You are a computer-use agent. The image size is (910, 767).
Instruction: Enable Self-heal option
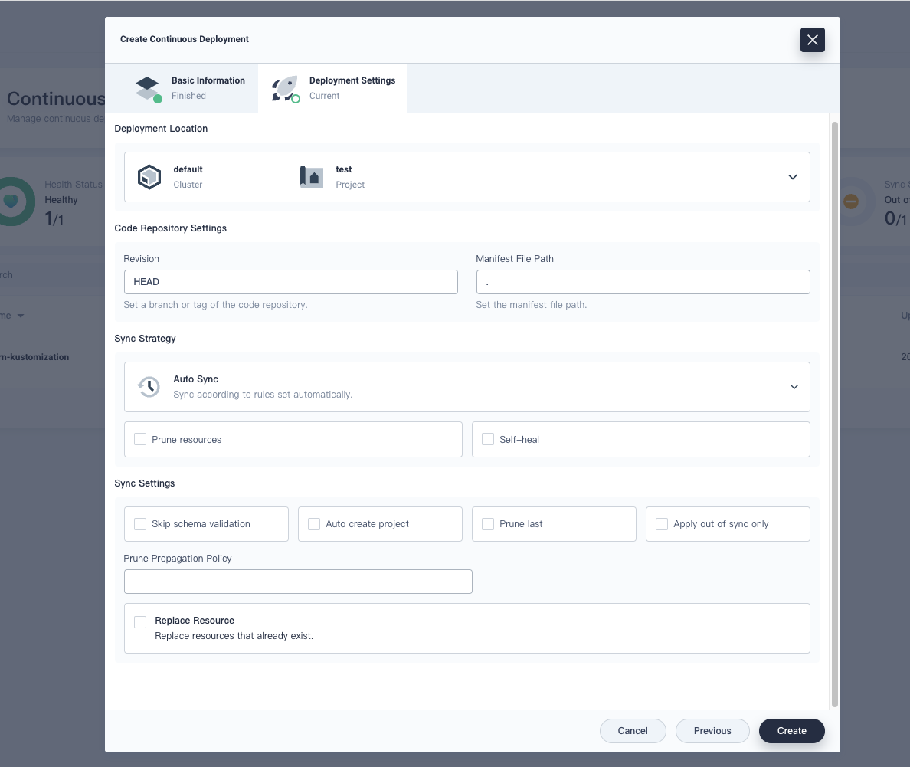click(x=488, y=438)
